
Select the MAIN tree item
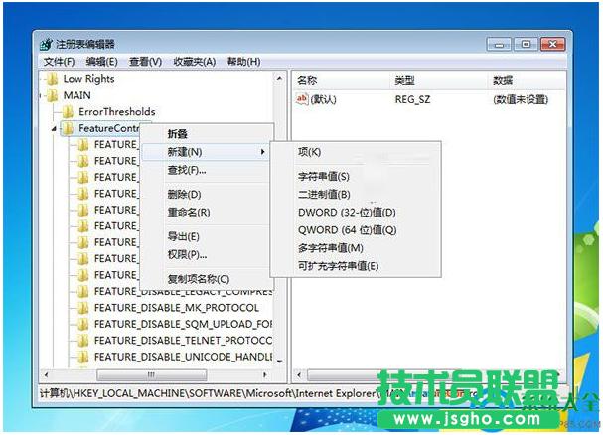point(76,95)
